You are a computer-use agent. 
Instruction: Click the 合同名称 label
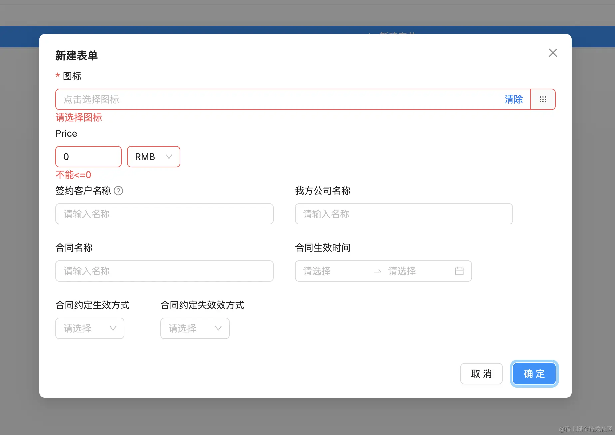pos(74,248)
